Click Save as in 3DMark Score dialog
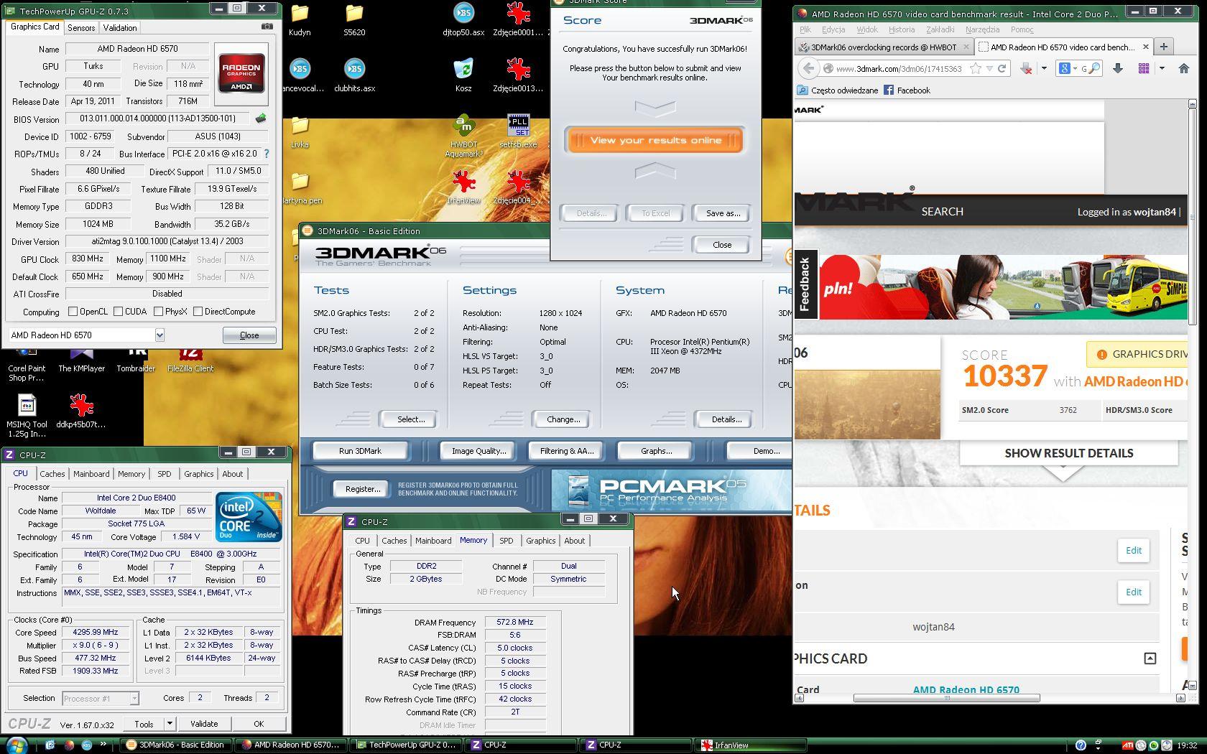 tap(723, 213)
